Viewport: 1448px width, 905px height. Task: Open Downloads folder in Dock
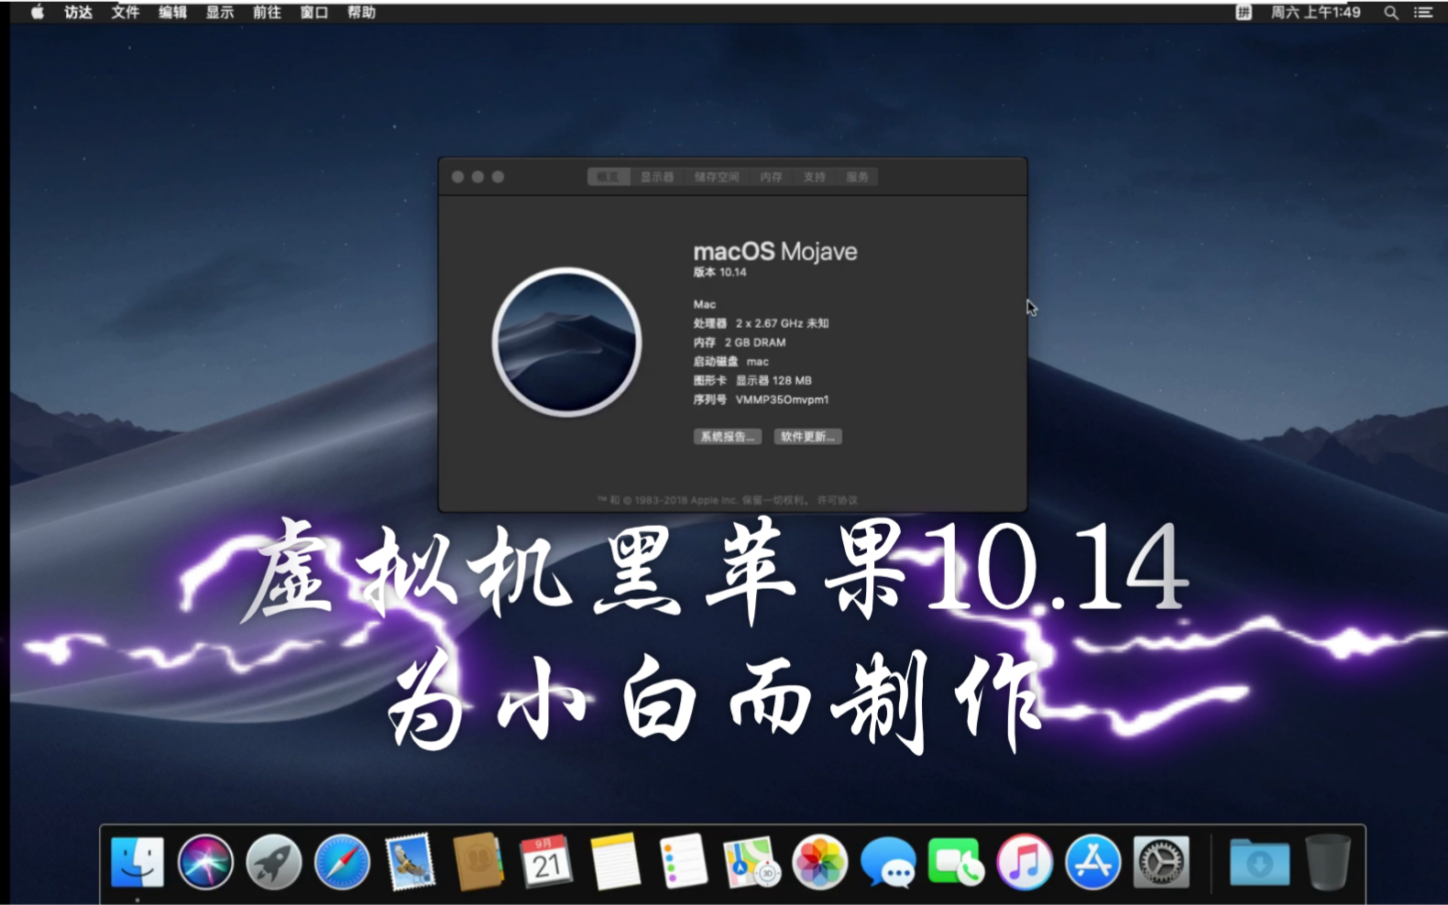(x=1259, y=862)
